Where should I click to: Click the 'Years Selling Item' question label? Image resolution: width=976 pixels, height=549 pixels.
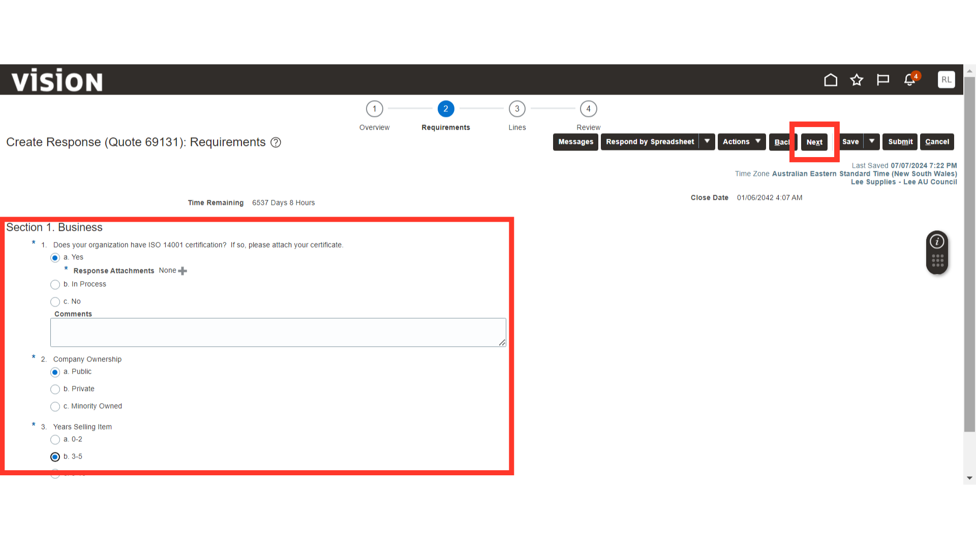tap(82, 427)
